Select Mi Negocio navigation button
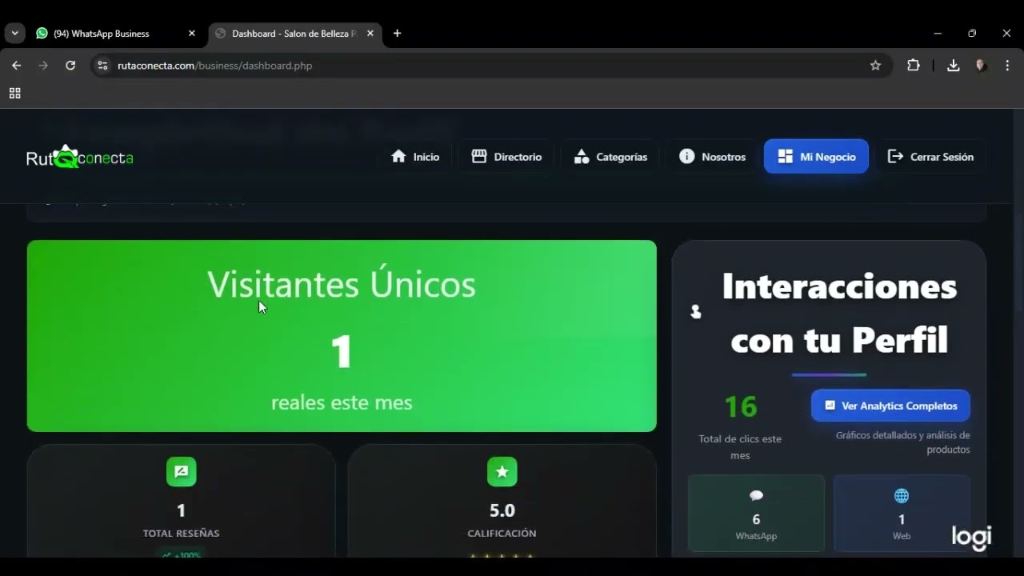 [816, 157]
